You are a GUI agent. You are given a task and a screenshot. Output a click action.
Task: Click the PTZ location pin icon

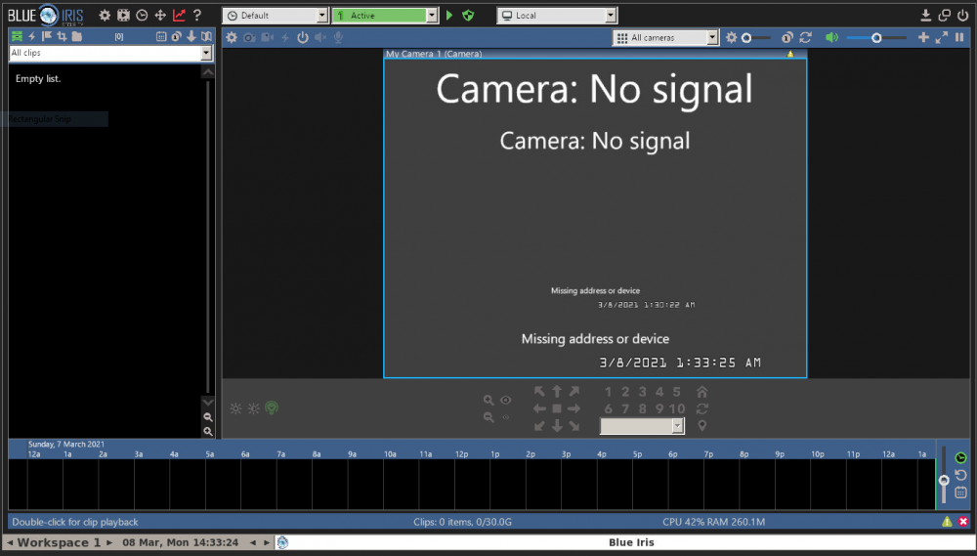tap(702, 426)
